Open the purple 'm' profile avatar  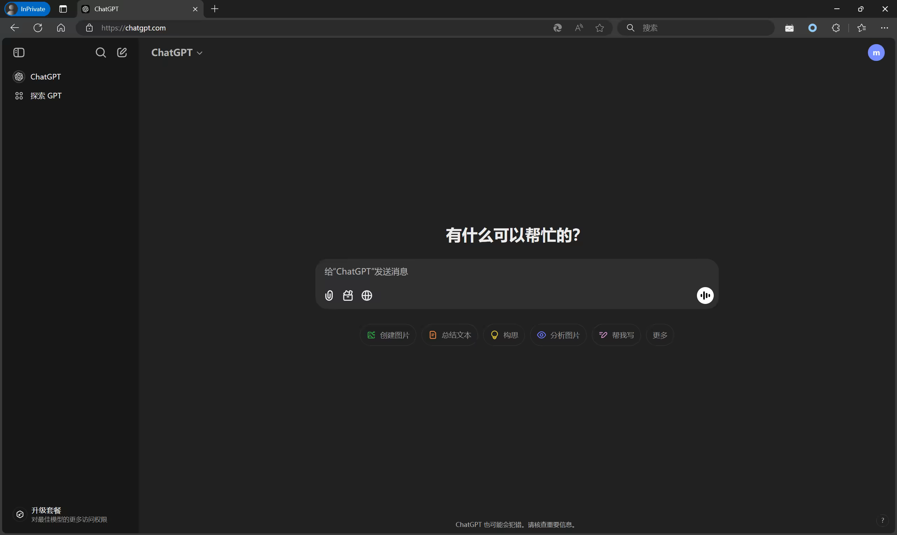click(x=876, y=53)
